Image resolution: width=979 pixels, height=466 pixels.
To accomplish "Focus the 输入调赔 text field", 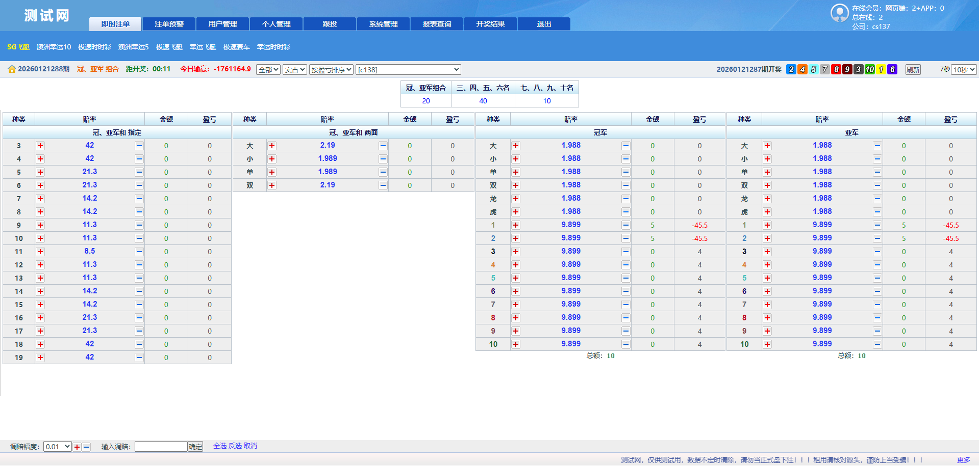I will (161, 447).
